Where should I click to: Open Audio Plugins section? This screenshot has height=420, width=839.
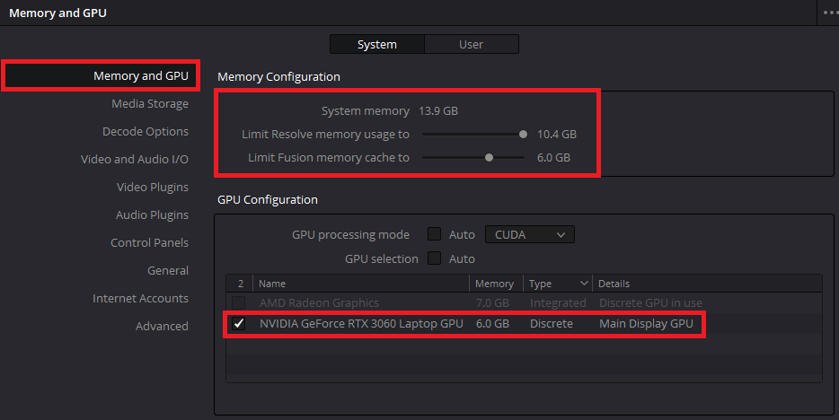tap(152, 215)
